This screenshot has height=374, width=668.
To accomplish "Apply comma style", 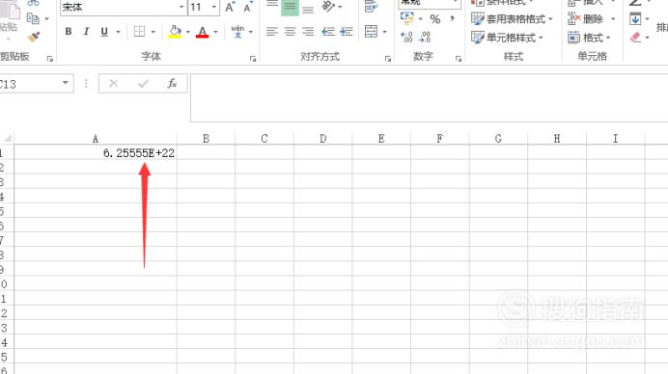I will [452, 18].
